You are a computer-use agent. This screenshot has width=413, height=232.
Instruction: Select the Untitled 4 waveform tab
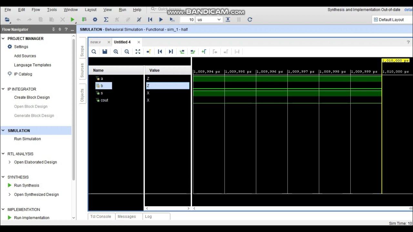(x=122, y=42)
